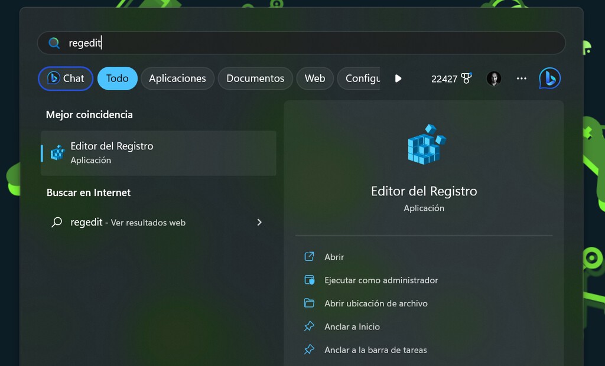
Task: Open your user account profile picture
Action: tap(494, 78)
